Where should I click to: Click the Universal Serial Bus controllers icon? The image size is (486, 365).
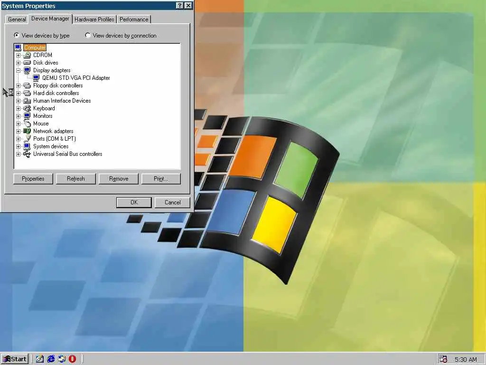(27, 154)
